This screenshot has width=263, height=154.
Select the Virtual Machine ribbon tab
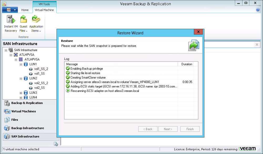tap(44, 10)
